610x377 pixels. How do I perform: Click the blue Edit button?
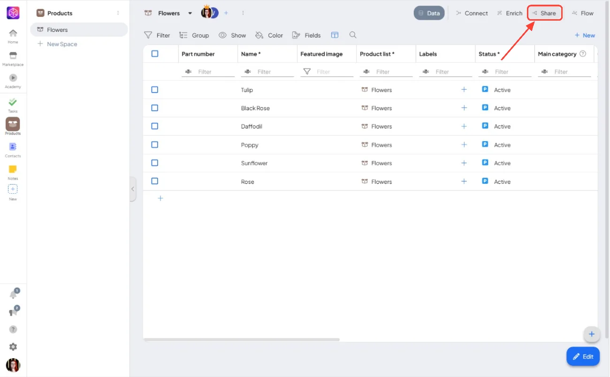583,356
